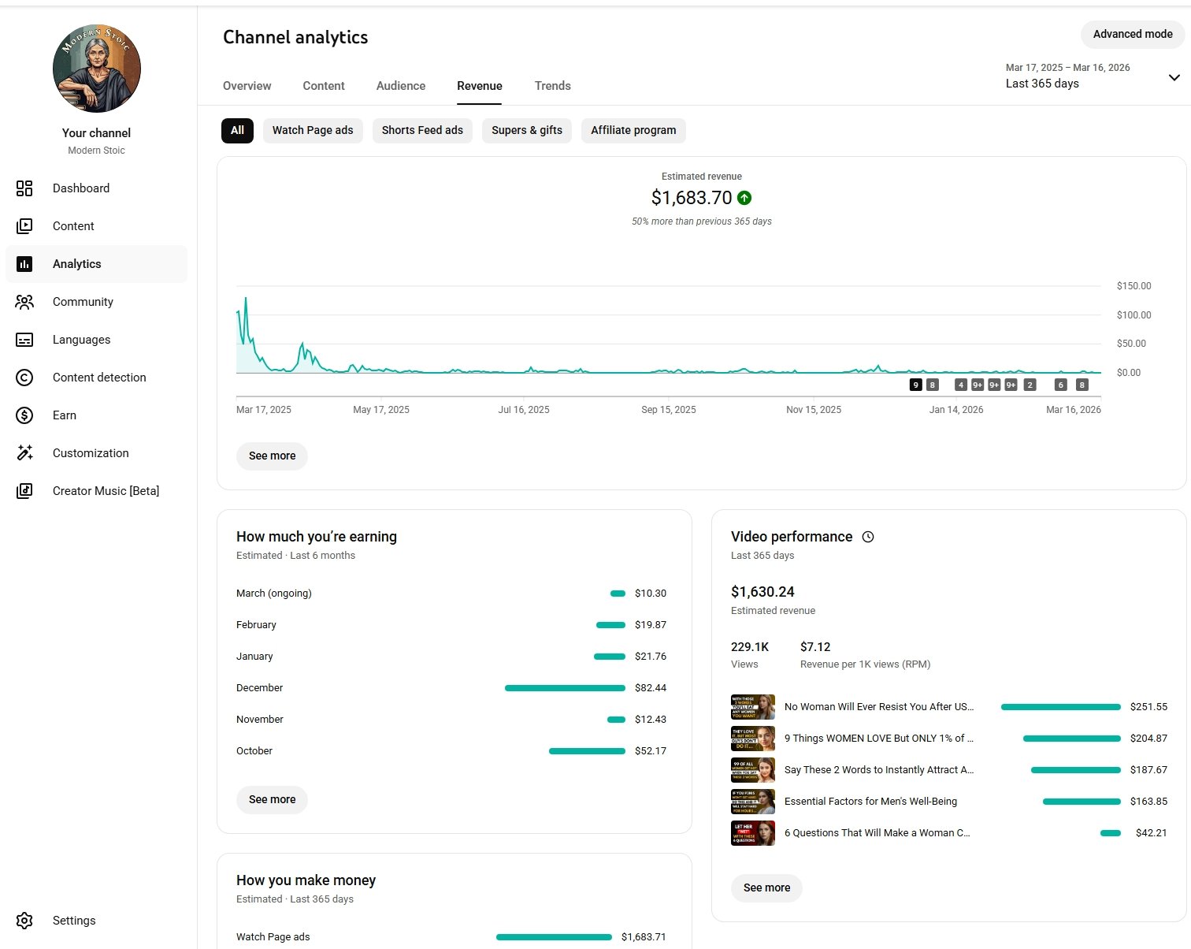Open the Settings gear icon
Viewport: 1191px width, 949px height.
[24, 921]
